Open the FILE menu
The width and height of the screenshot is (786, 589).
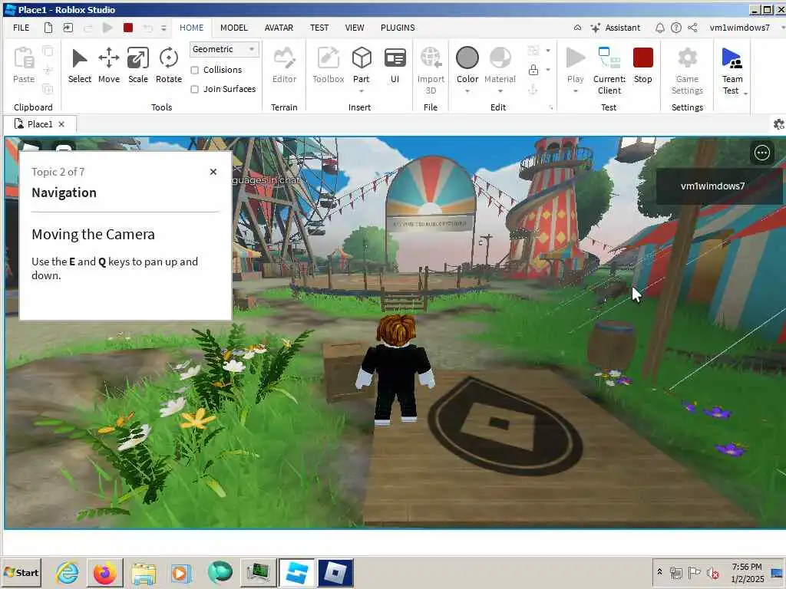[21, 28]
